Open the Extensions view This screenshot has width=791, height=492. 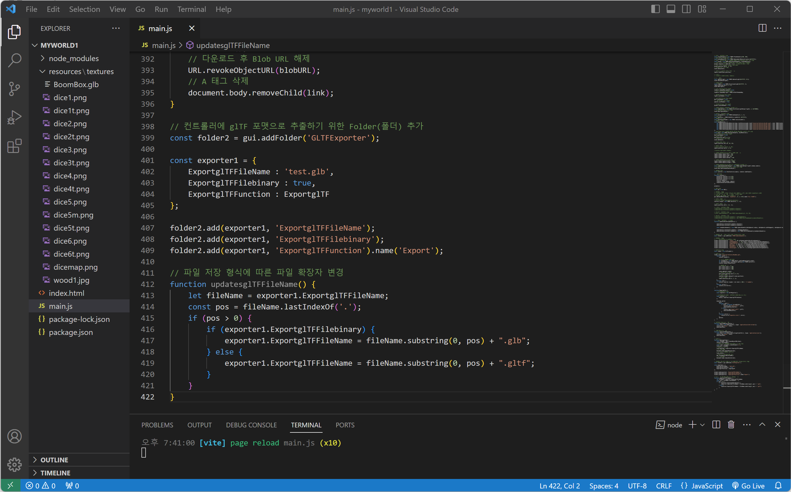coord(14,146)
